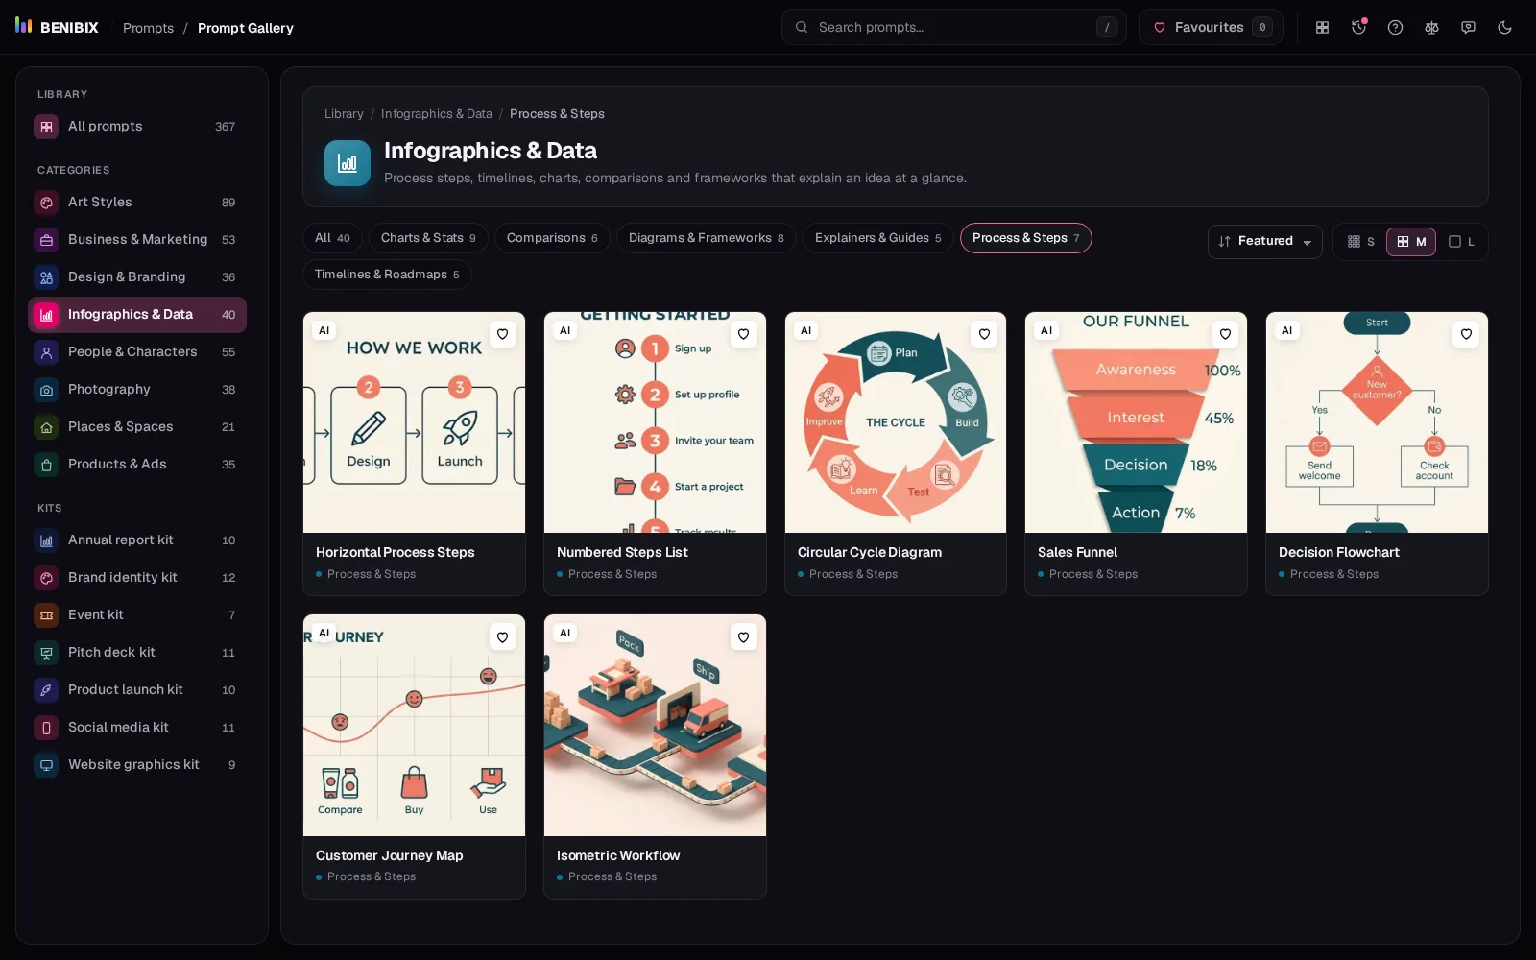Open the help question mark icon
The height and width of the screenshot is (960, 1536).
point(1395,27)
